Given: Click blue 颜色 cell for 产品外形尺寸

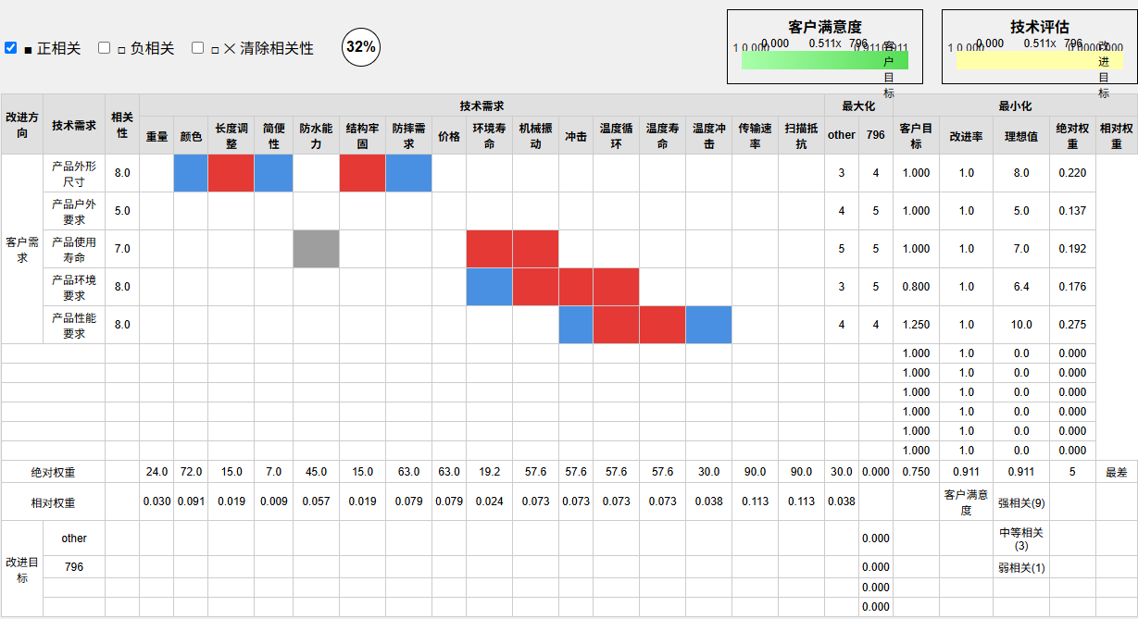Looking at the screenshot, I should (x=191, y=173).
